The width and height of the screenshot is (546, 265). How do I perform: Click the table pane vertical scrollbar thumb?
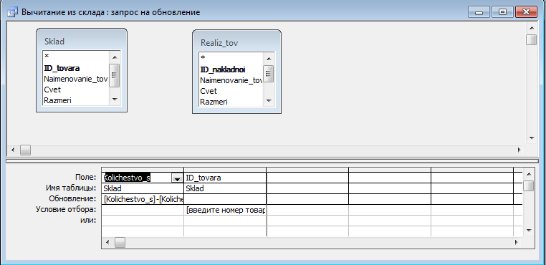pyautogui.click(x=532, y=39)
